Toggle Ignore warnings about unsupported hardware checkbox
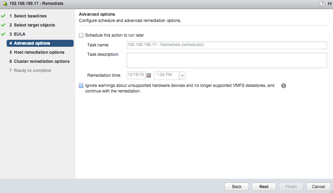This screenshot has width=333, height=193. [x=81, y=86]
